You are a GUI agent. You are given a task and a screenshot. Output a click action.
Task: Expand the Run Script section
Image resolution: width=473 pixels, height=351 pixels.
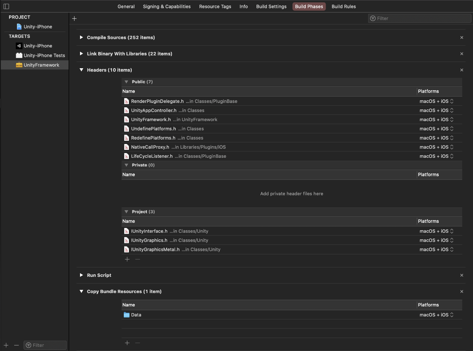(x=81, y=275)
